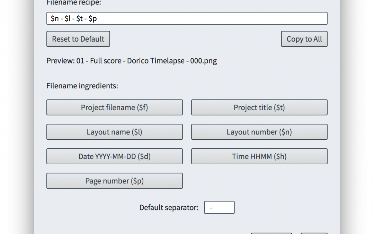Viewport: 374px width, 234px height.
Task: Click the Filename recipe input field
Action: coord(187,18)
